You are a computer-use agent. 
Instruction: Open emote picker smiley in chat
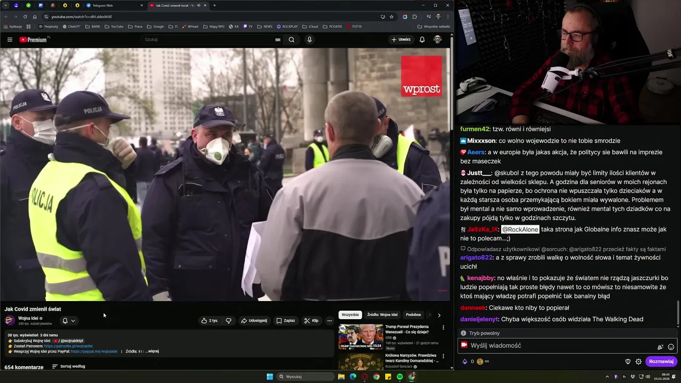(671, 347)
